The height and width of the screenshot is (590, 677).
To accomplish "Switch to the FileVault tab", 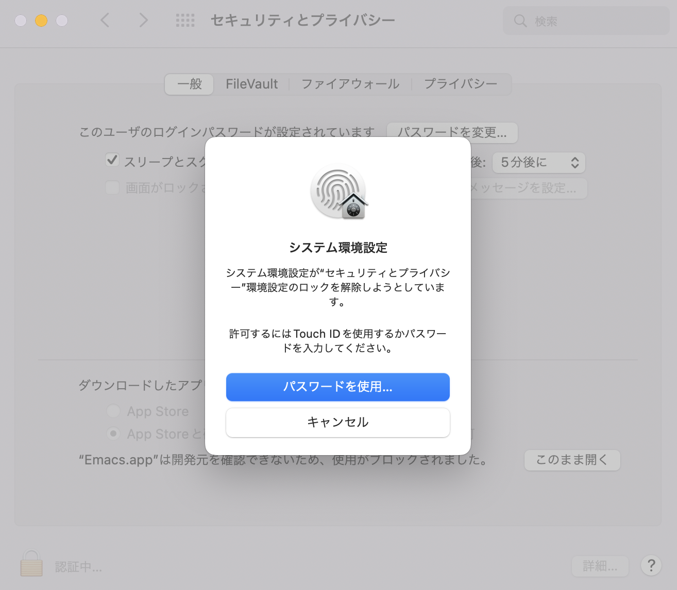I will click(251, 84).
